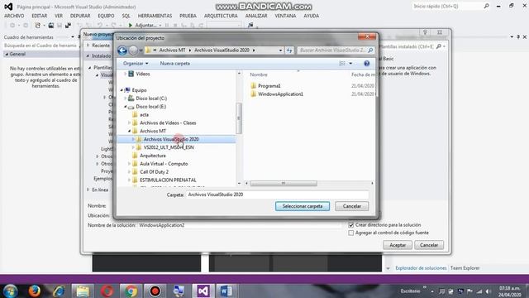Expand the Videos library node

(x=125, y=74)
